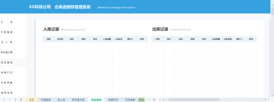Click 品名 header in 入库记录 table
Screen dimensions: 274x102
72,39
